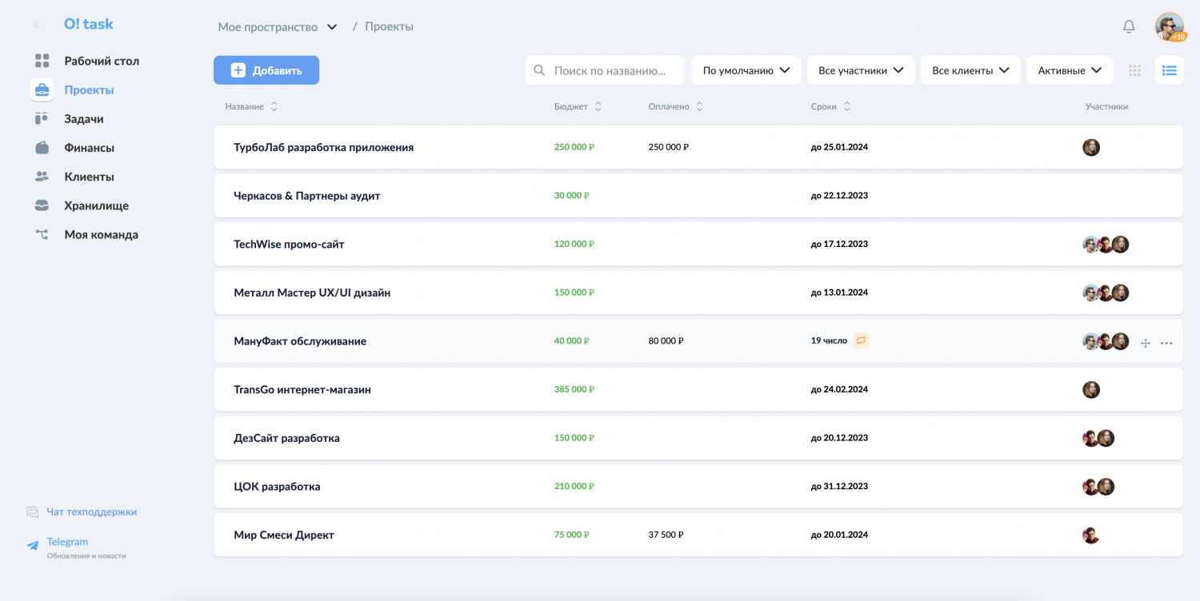Click recurring payment icon in МануФакт row
This screenshot has height=601, width=1200.
861,340
